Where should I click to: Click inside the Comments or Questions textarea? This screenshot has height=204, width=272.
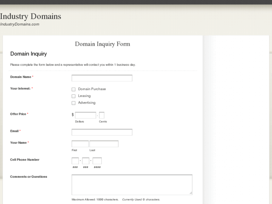click(132, 185)
